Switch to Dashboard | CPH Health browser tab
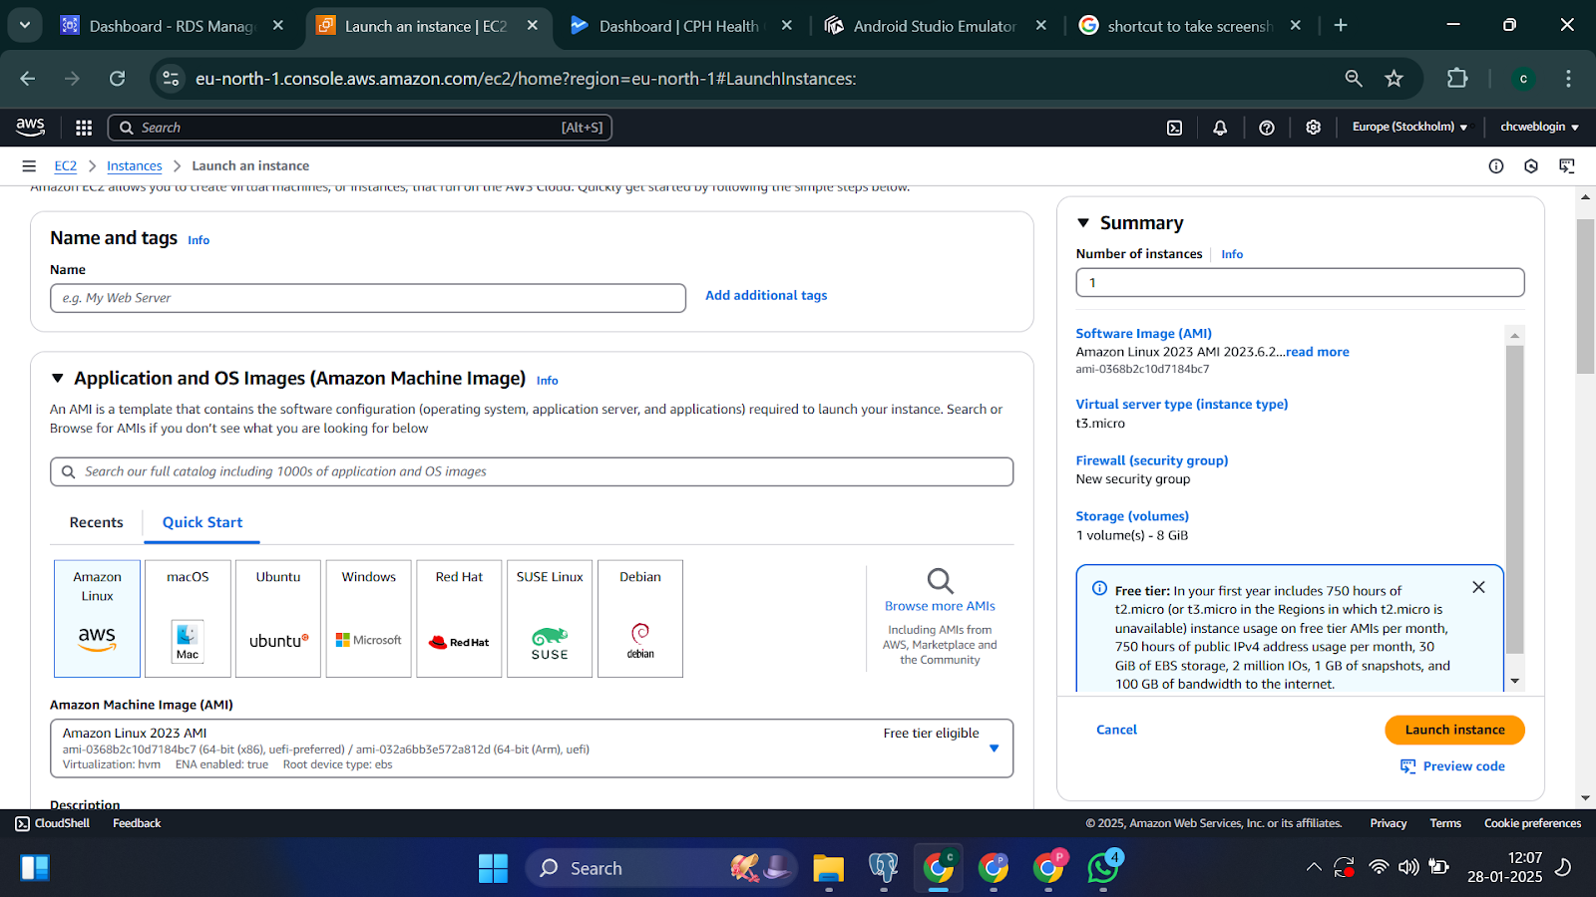 click(680, 26)
